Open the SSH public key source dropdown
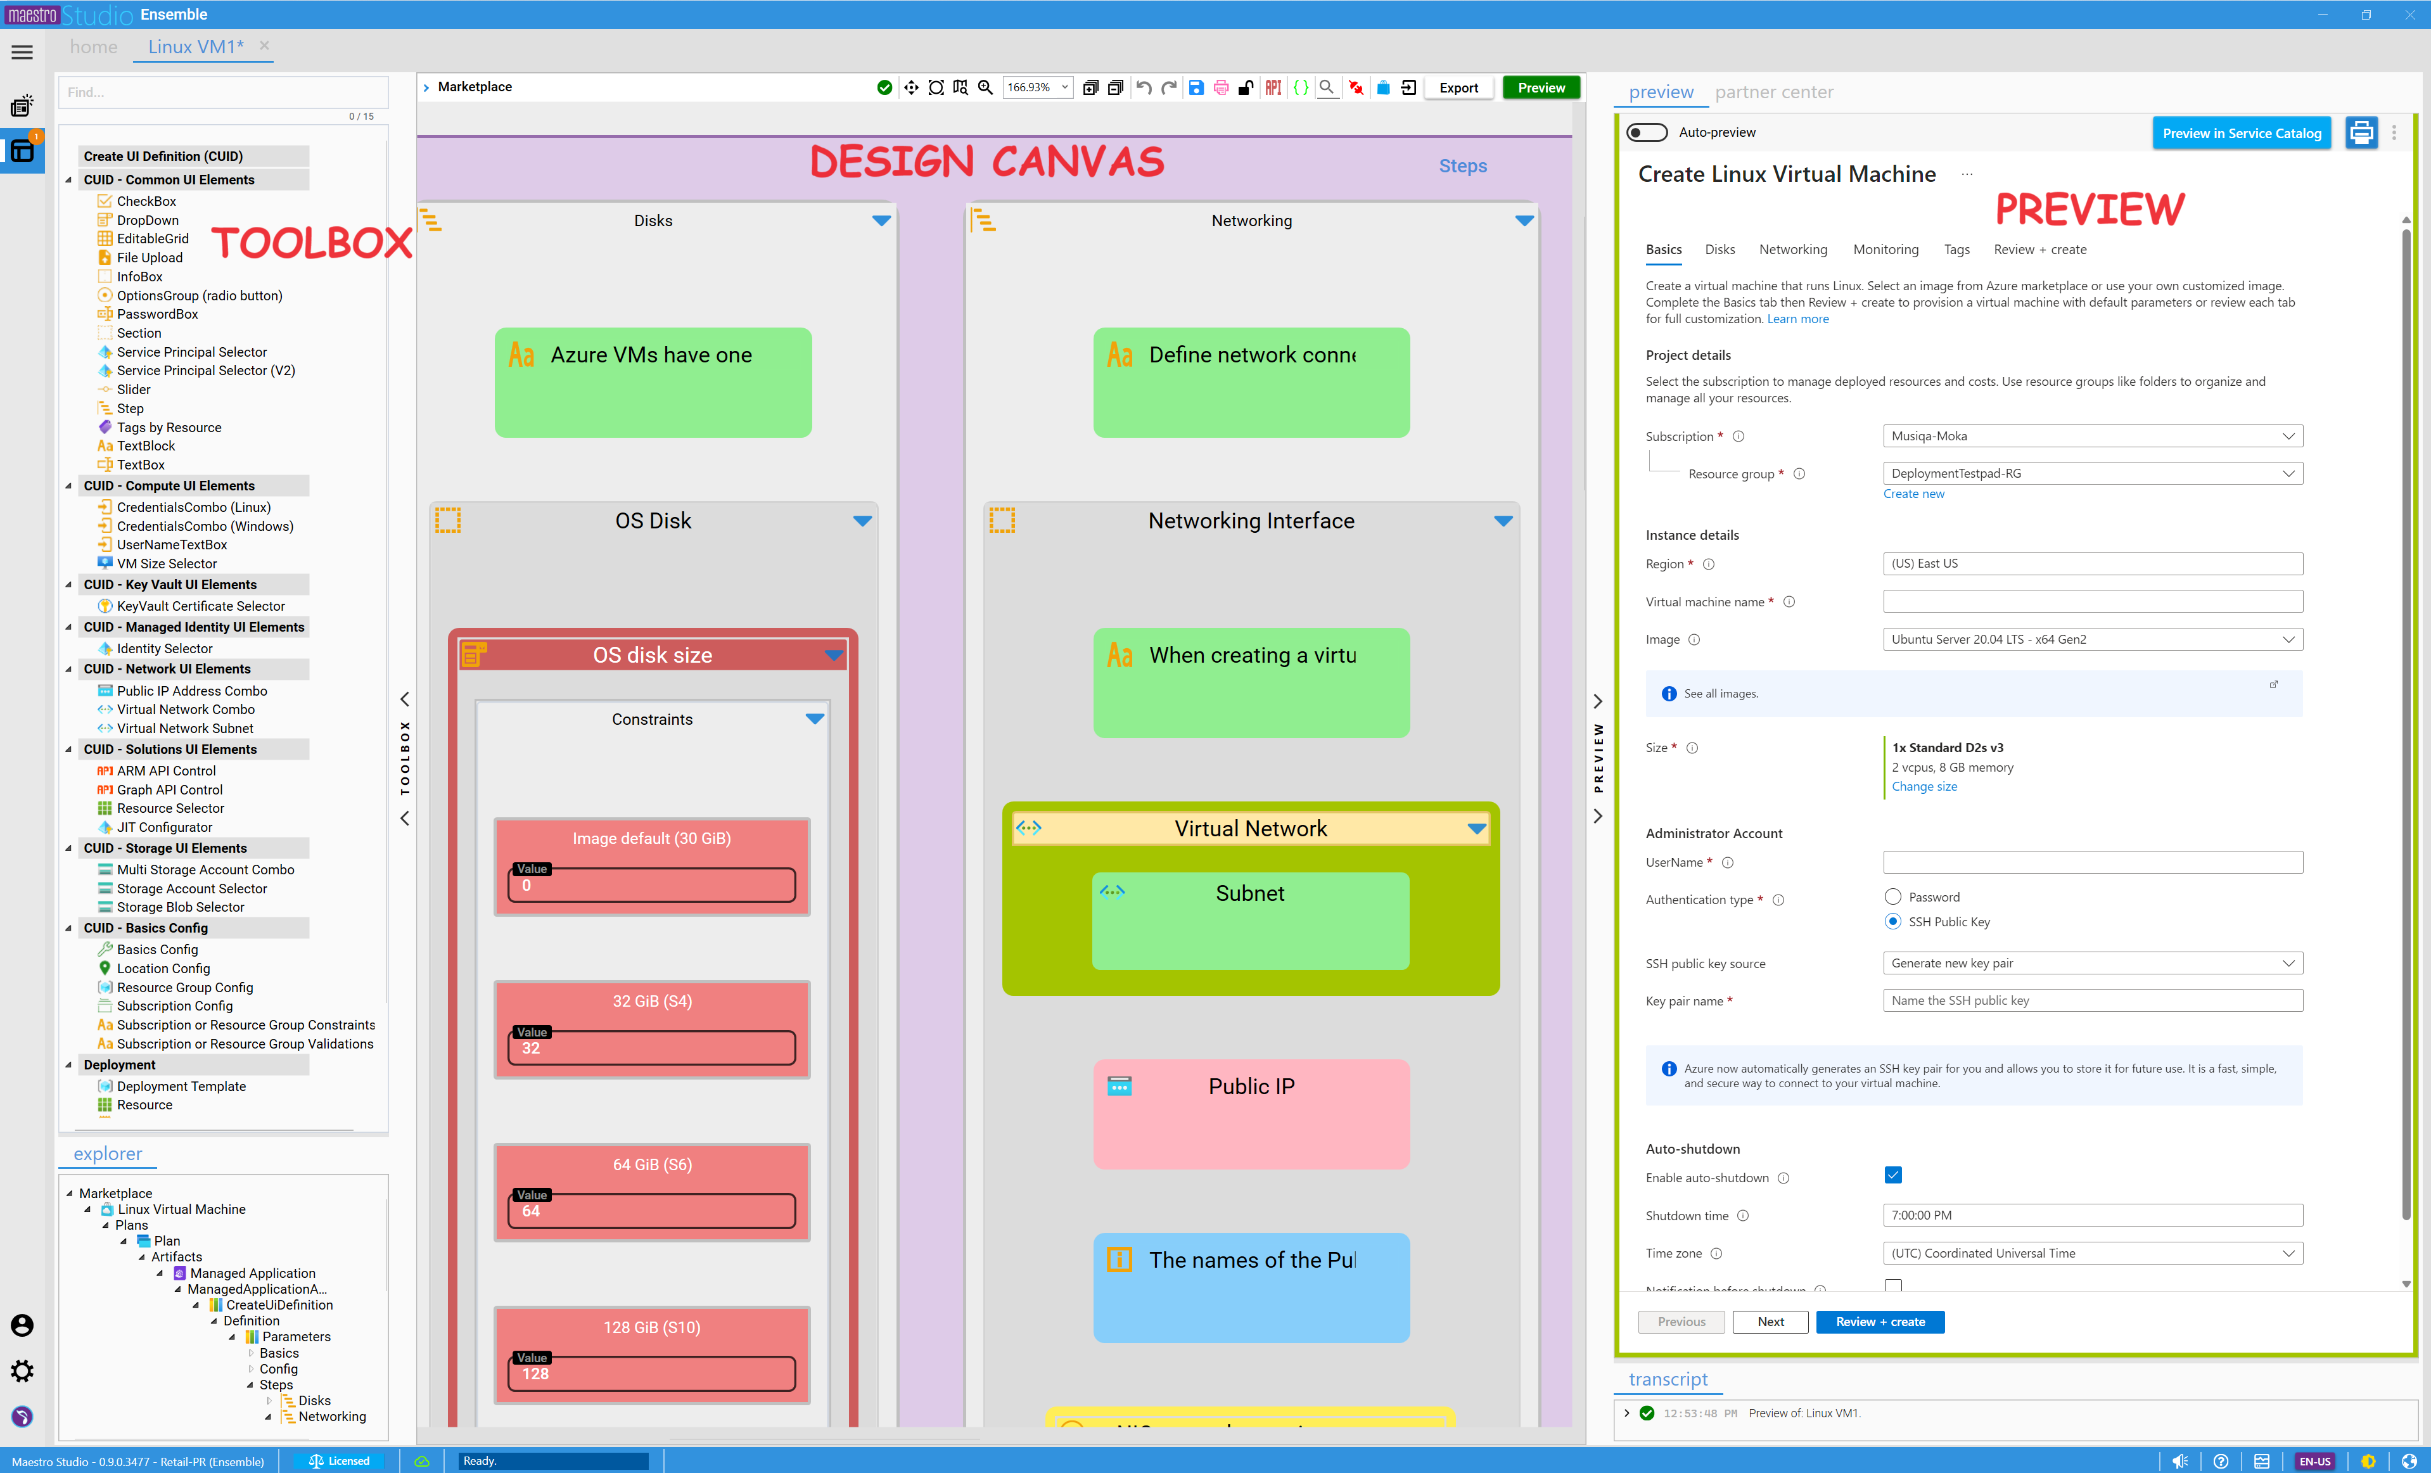This screenshot has width=2431, height=1473. click(x=2093, y=963)
